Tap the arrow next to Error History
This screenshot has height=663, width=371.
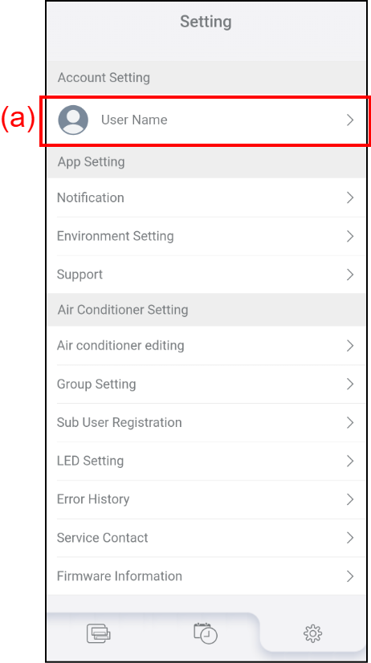(350, 499)
